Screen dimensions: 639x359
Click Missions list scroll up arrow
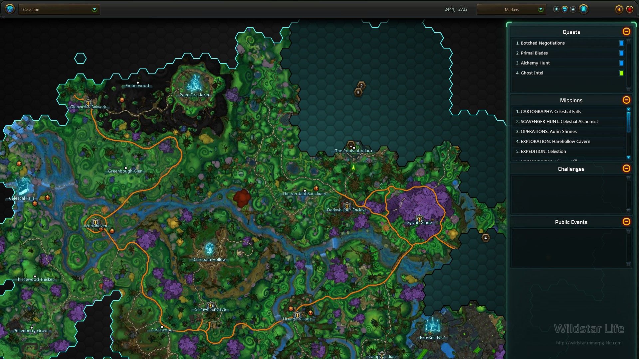click(628, 109)
